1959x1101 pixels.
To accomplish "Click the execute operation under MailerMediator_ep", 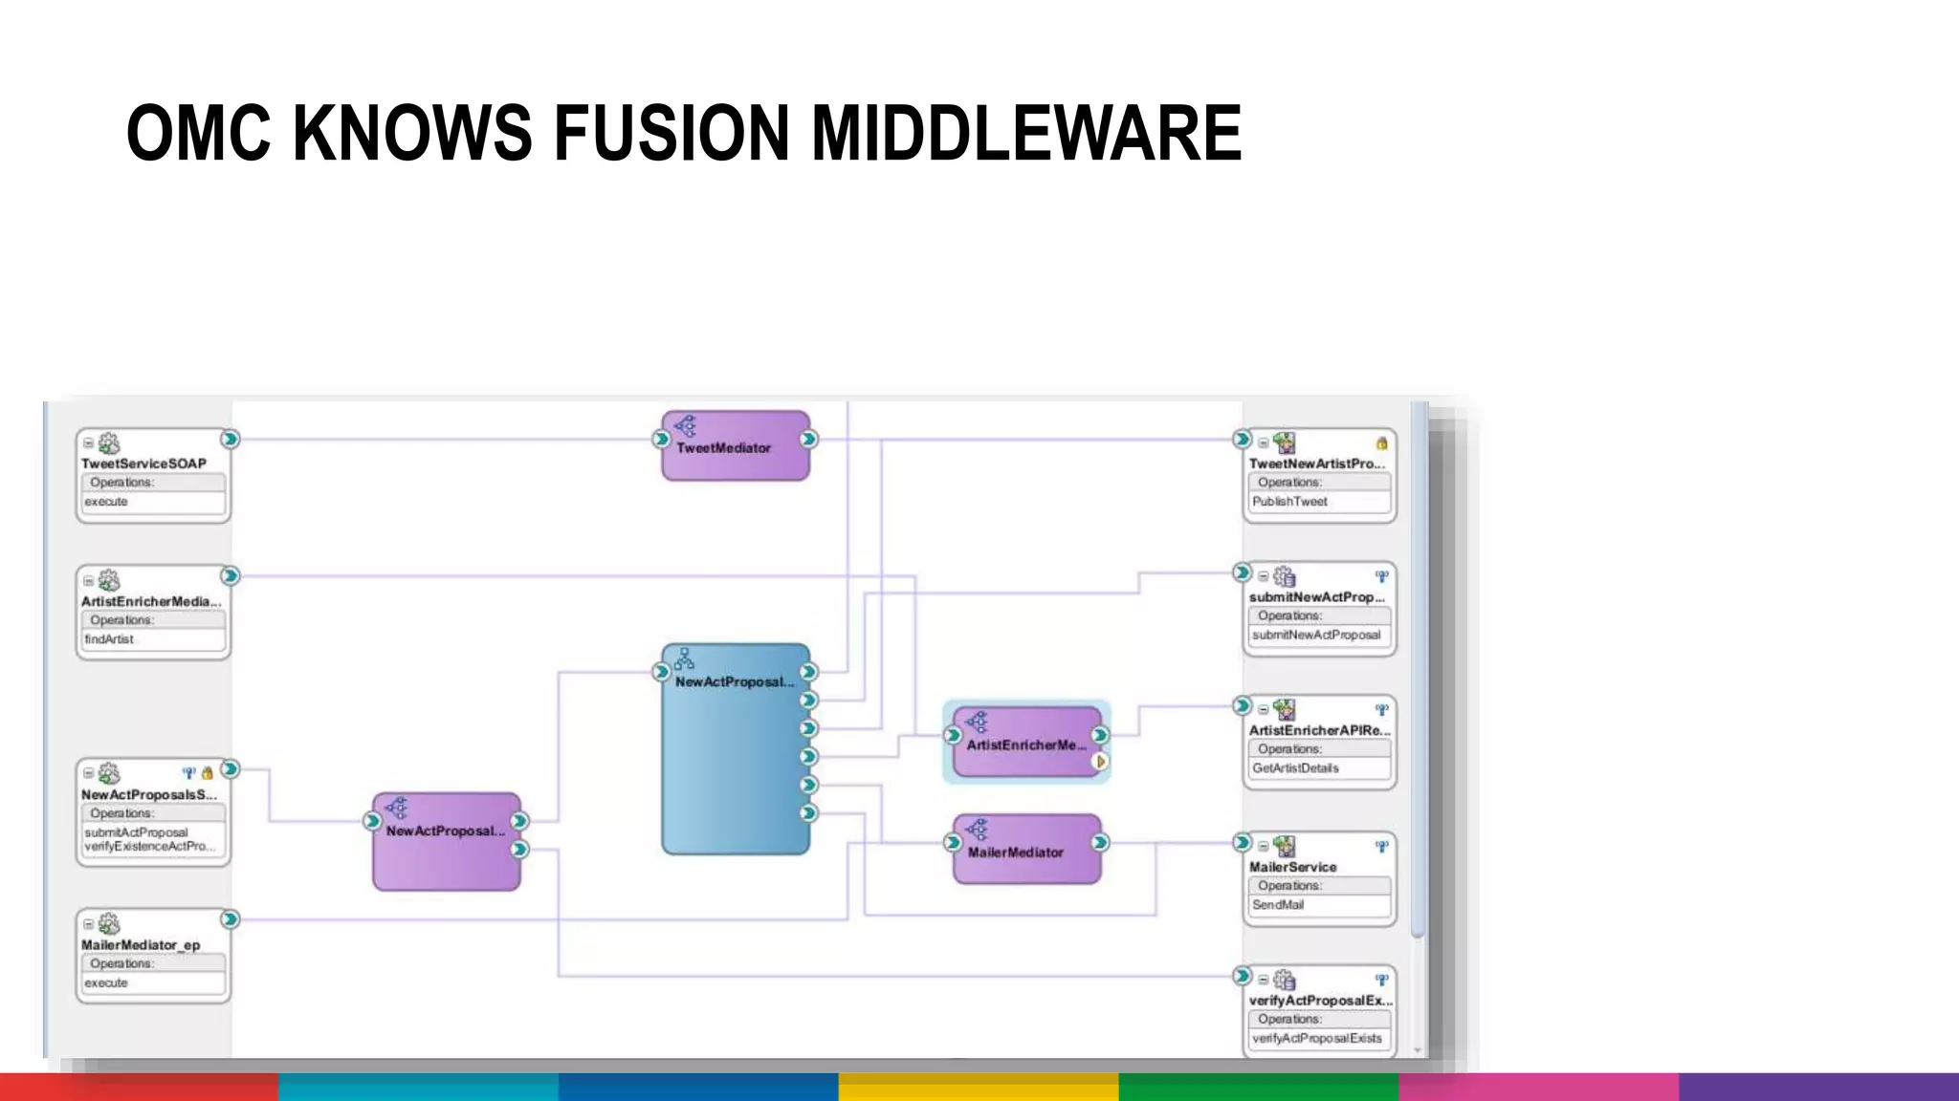I will tap(106, 983).
